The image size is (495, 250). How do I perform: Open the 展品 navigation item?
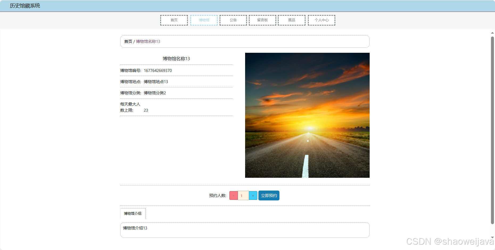(x=292, y=20)
